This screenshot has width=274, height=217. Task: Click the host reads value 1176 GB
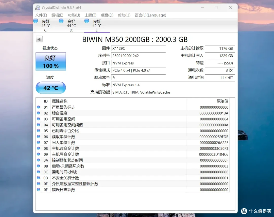[220, 48]
